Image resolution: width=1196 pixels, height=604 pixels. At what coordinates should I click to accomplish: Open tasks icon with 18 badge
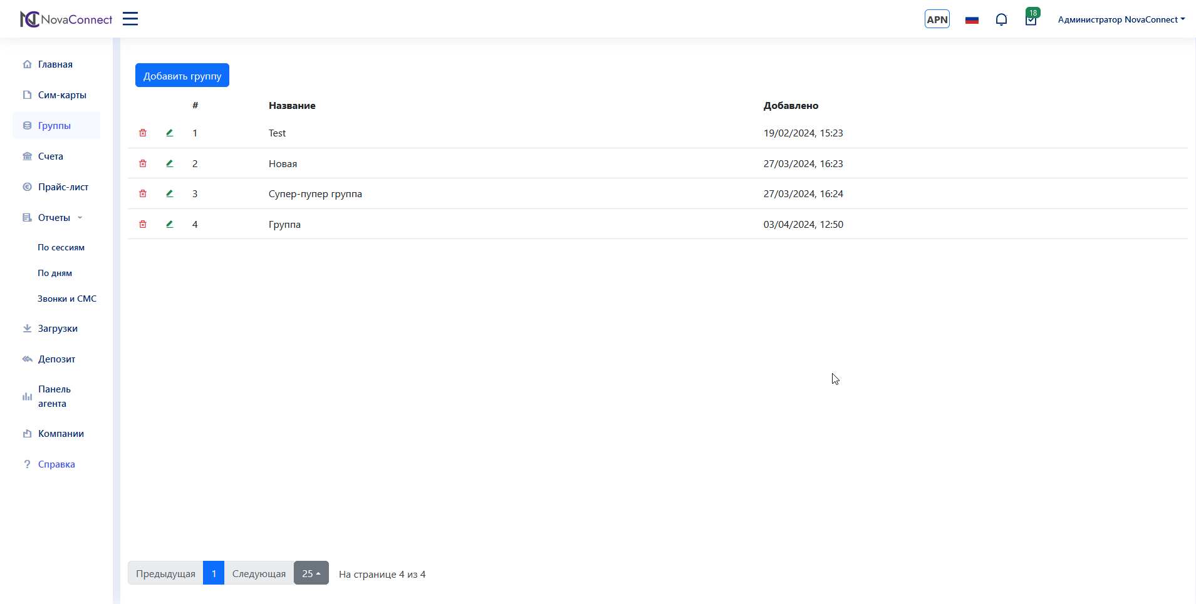1031,19
